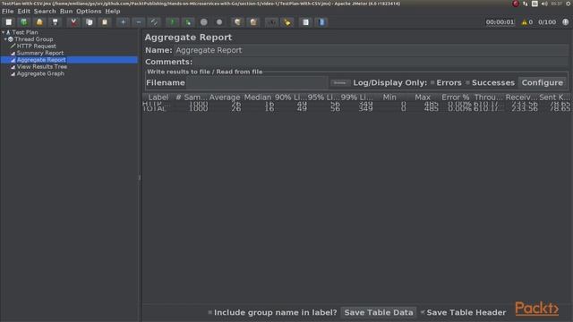Enable the Successes only checkbox
The width and height of the screenshot is (573, 322).
tap(467, 83)
